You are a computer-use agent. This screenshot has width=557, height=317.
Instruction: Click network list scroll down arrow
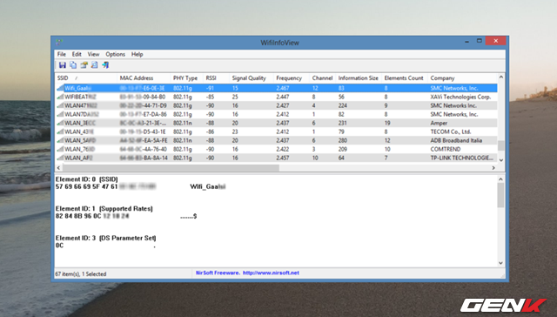tap(501, 160)
